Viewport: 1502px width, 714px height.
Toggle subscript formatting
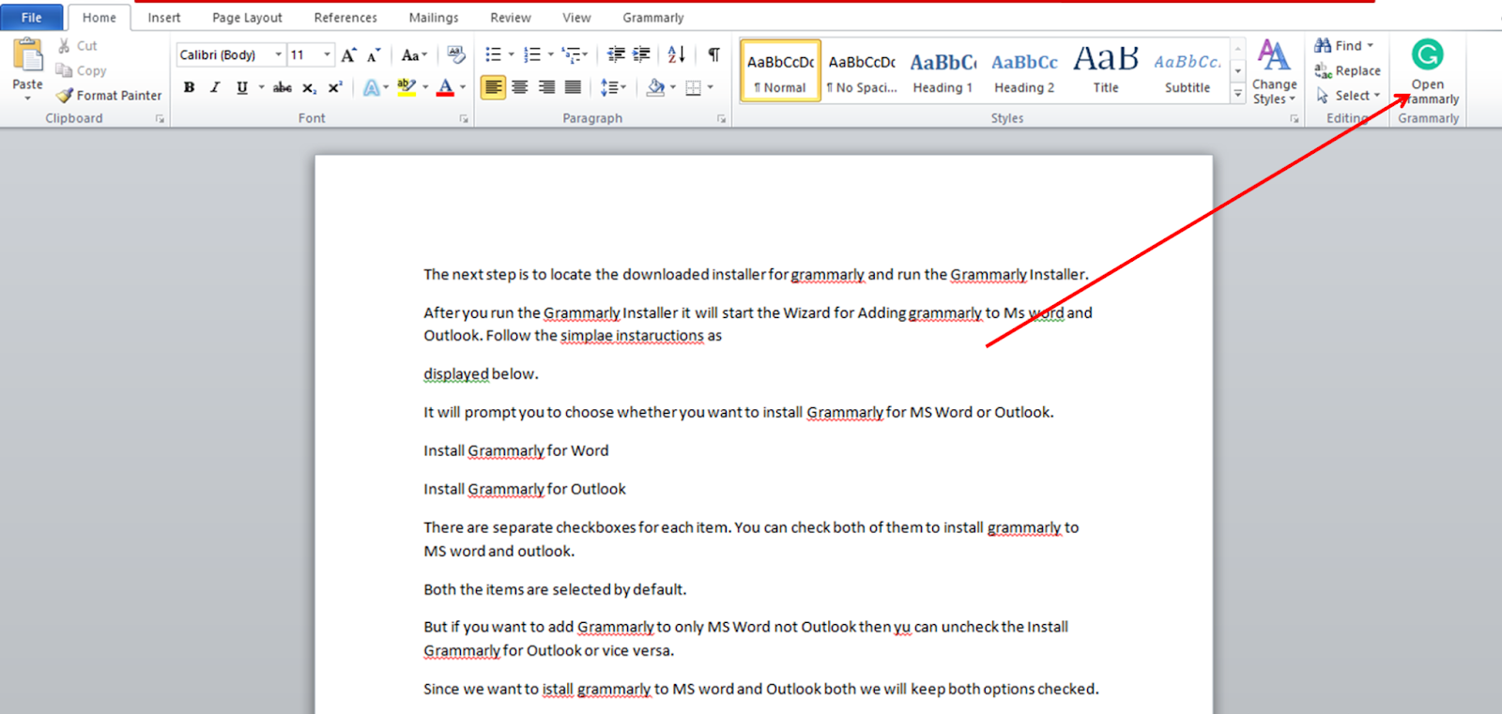[309, 87]
